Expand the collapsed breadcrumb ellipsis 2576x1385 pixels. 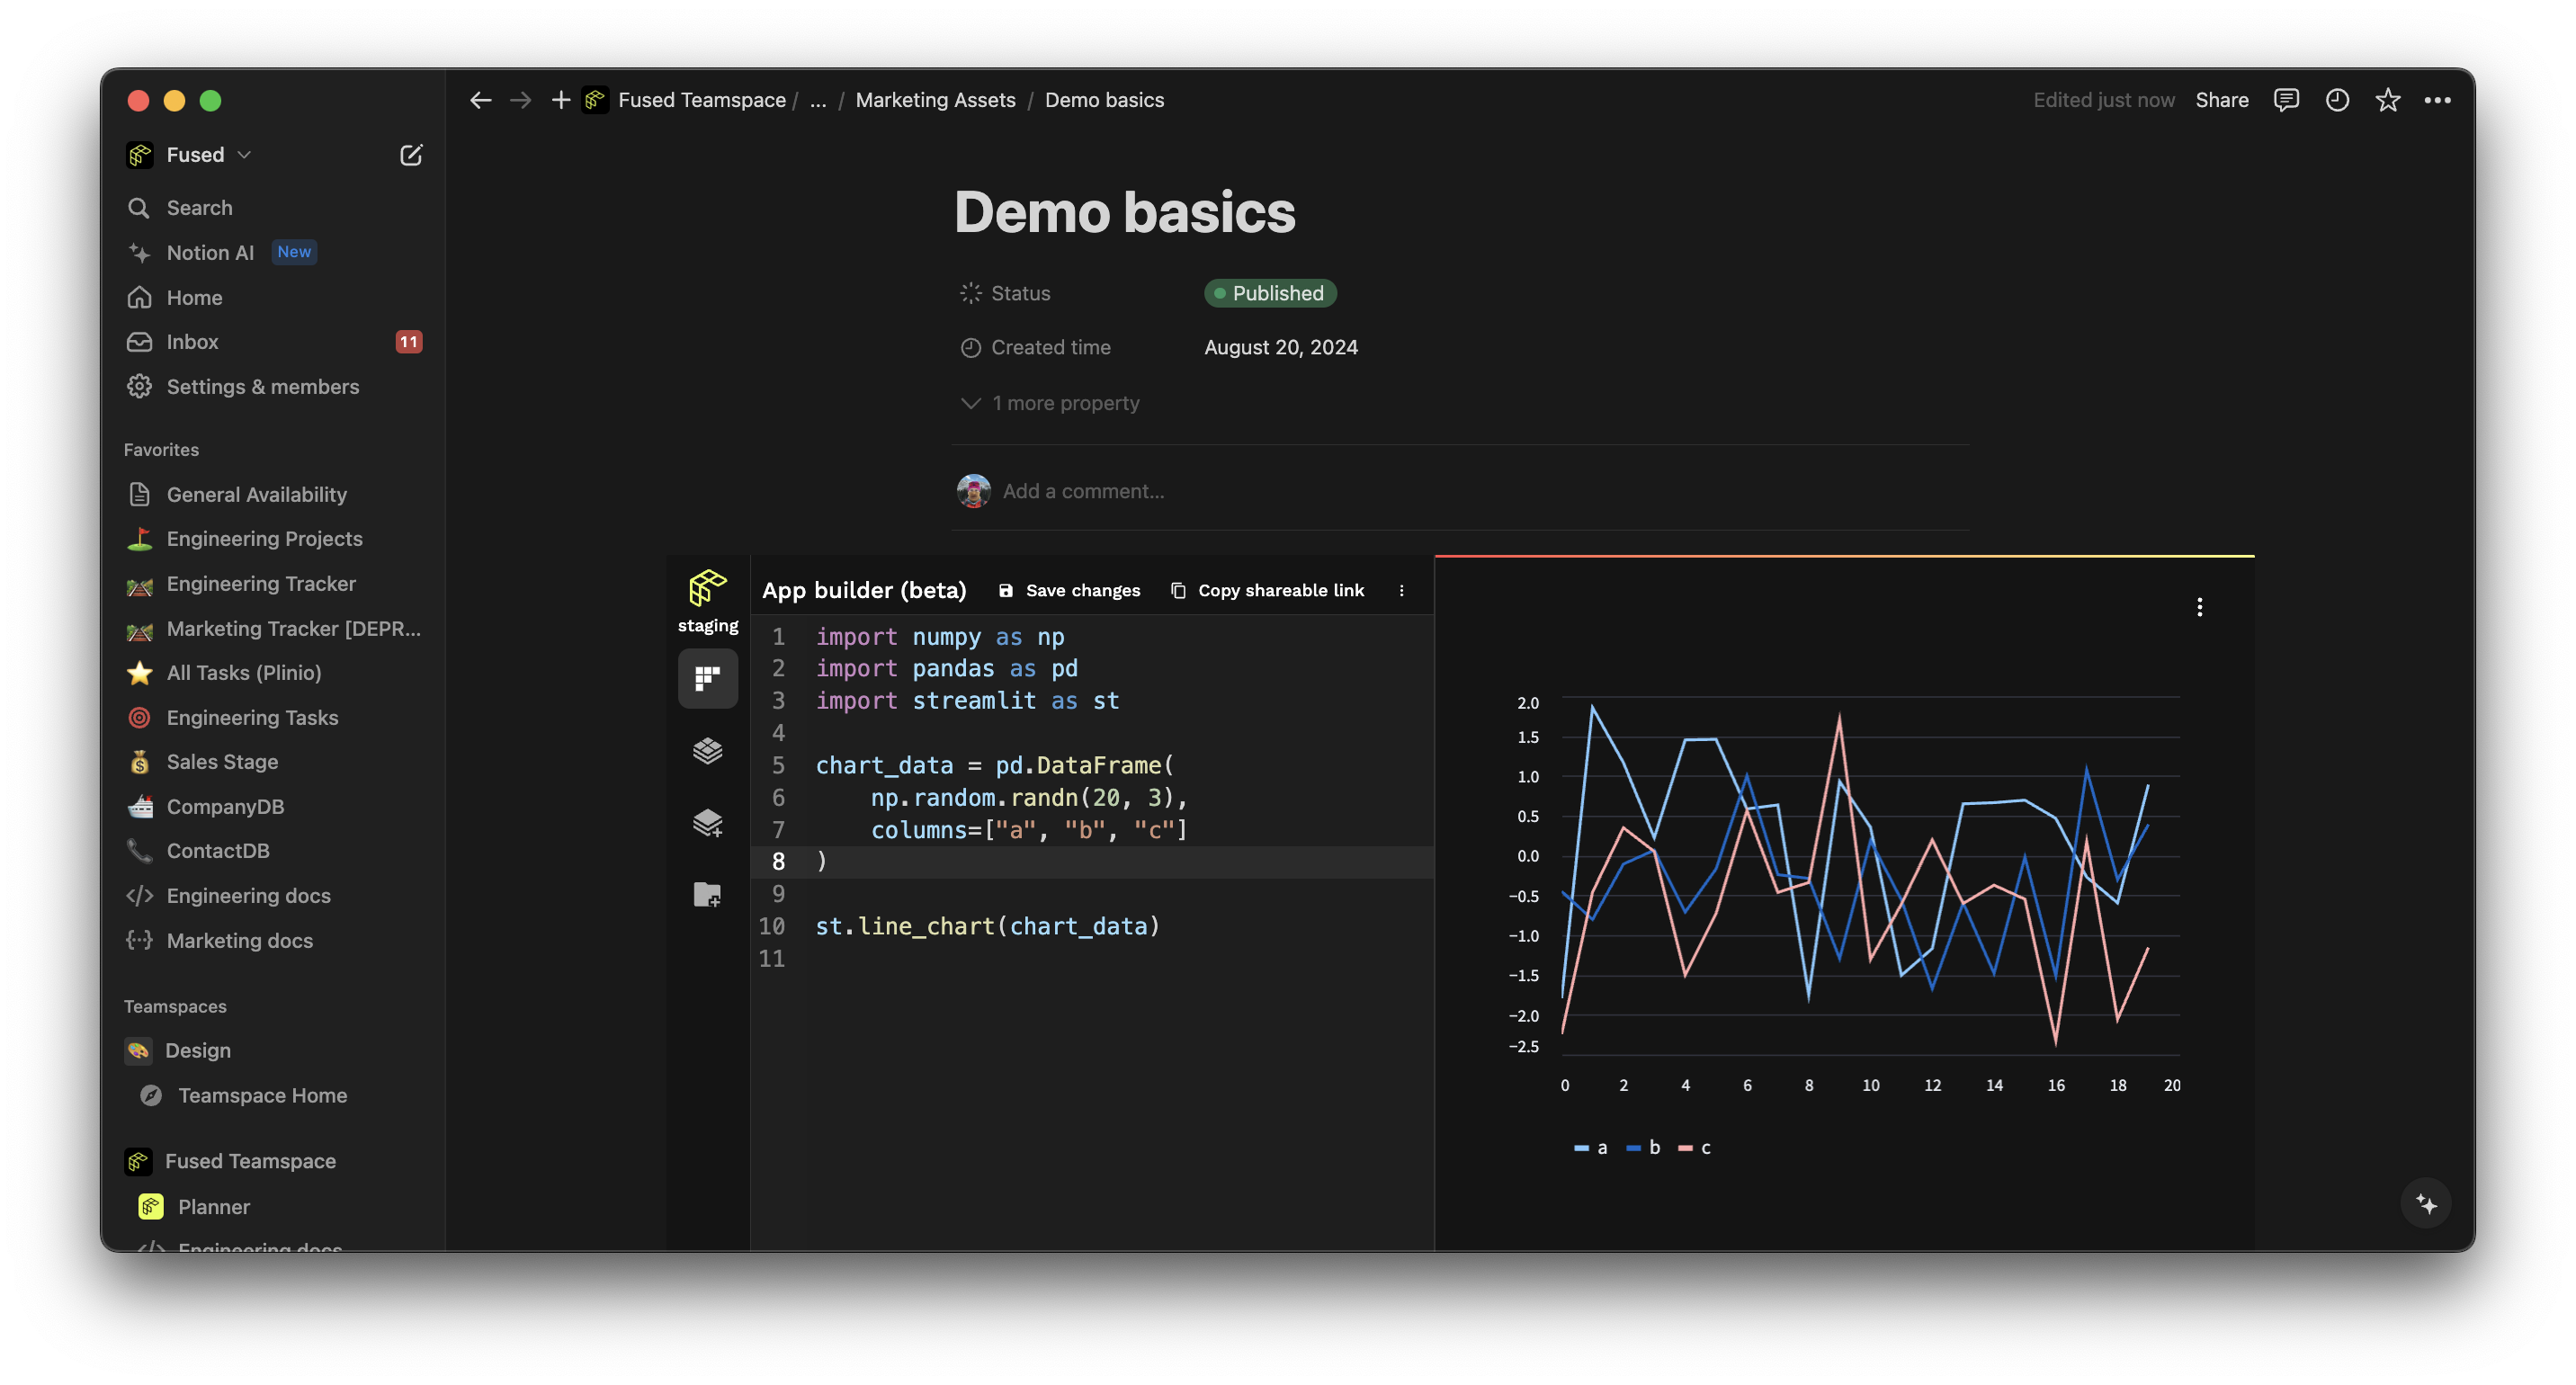click(x=817, y=100)
